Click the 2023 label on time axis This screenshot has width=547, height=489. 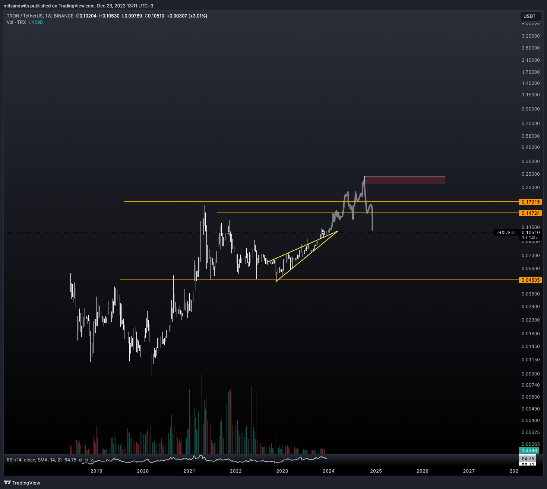point(282,471)
